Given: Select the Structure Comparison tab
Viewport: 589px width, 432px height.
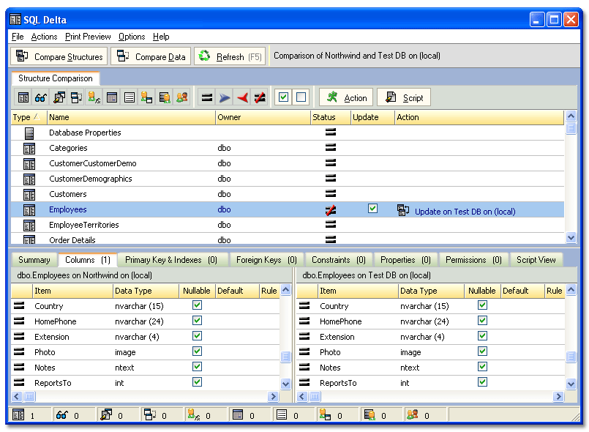Looking at the screenshot, I should tap(55, 78).
